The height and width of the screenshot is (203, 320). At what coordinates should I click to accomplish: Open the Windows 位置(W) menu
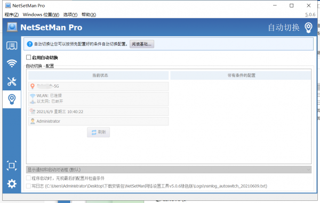click(41, 15)
